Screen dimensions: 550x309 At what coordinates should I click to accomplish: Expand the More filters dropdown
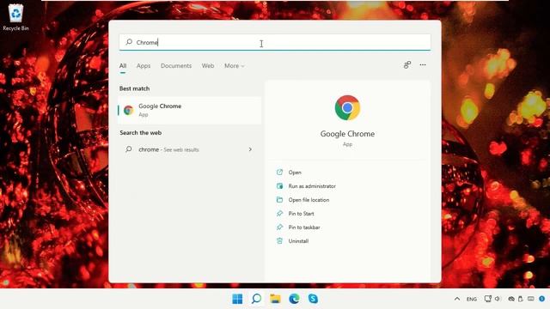tap(235, 66)
